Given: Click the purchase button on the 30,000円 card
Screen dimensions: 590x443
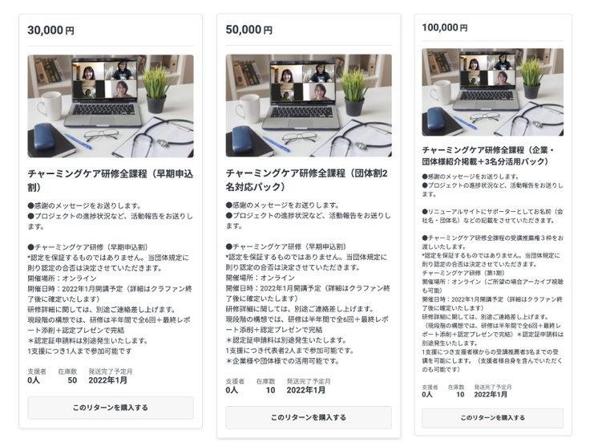Looking at the screenshot, I should 111,408.
